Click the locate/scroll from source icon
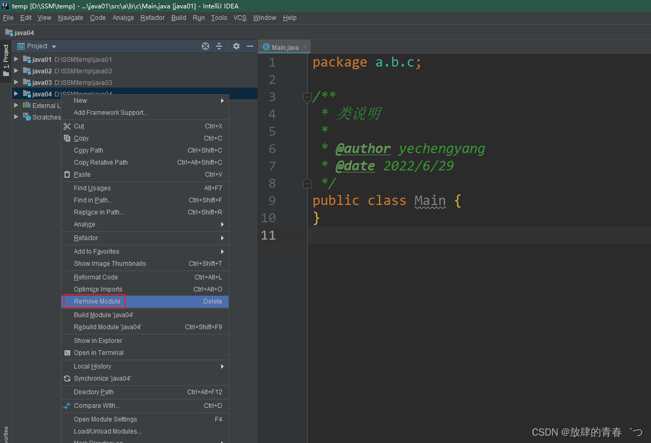 pyautogui.click(x=205, y=46)
